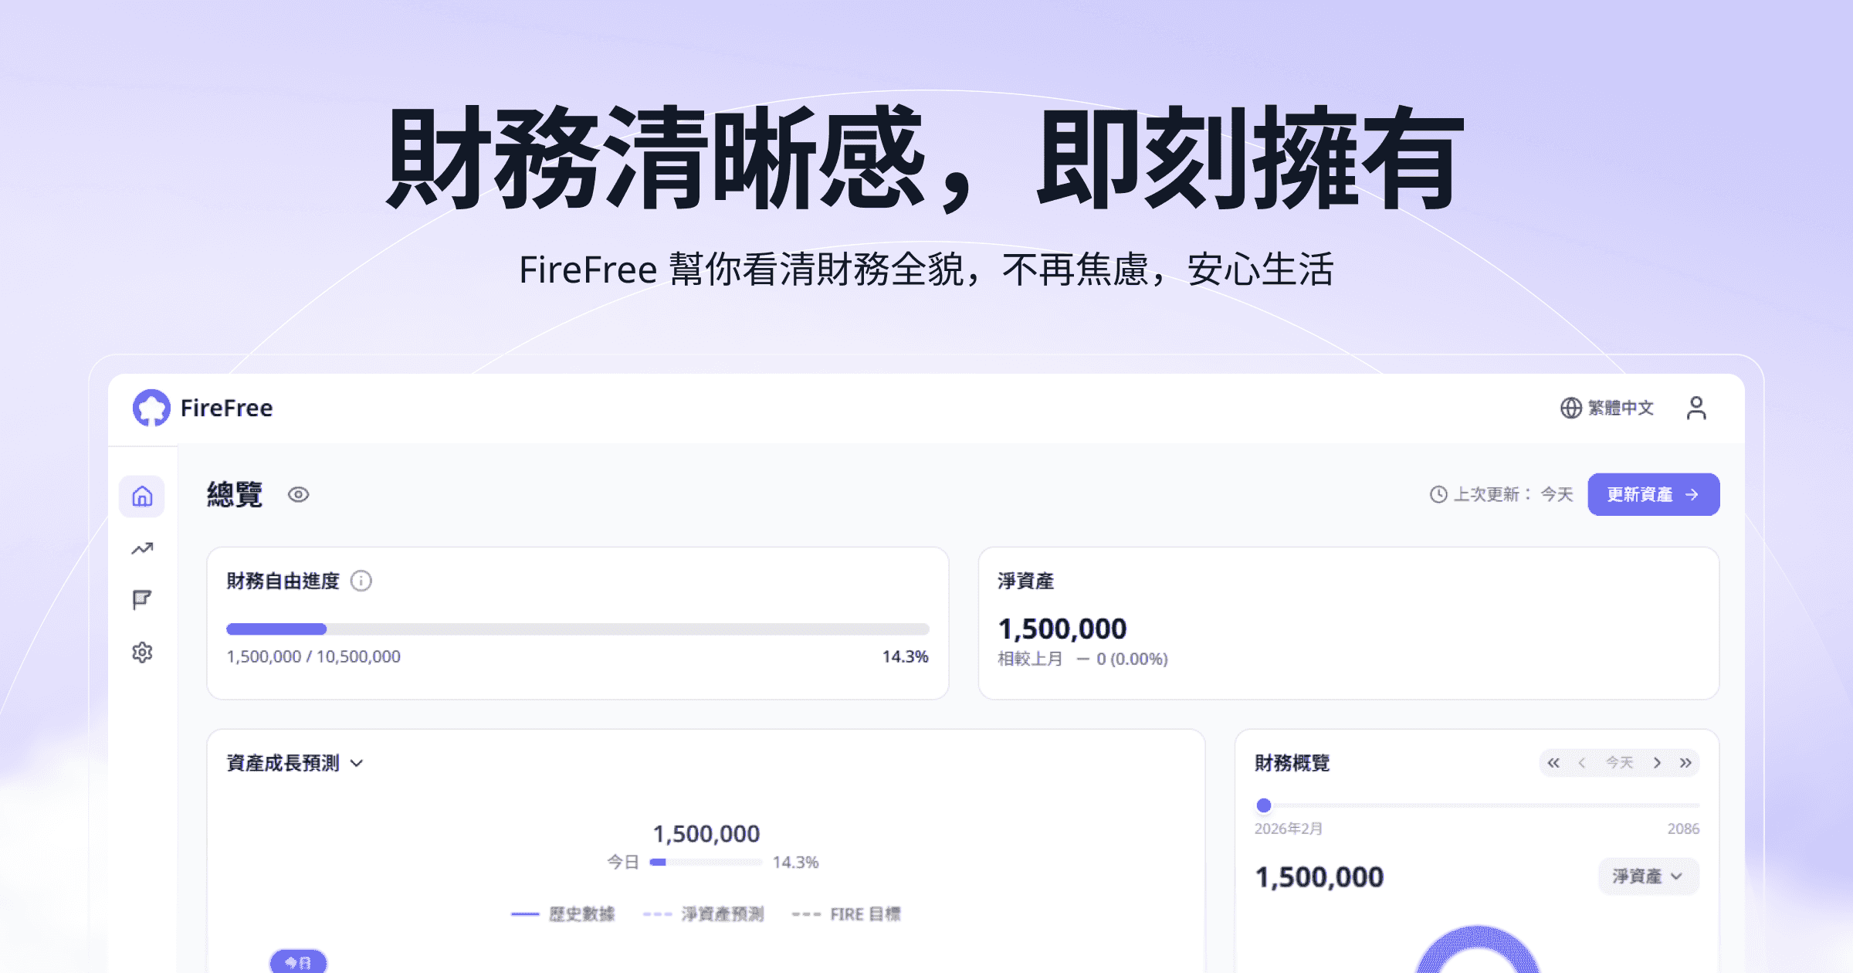Go to previous period with left chevron
This screenshot has height=973, width=1853.
point(1582,763)
